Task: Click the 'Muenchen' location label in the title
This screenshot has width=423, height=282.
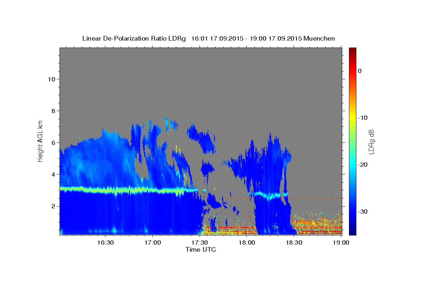Action: 319,38
